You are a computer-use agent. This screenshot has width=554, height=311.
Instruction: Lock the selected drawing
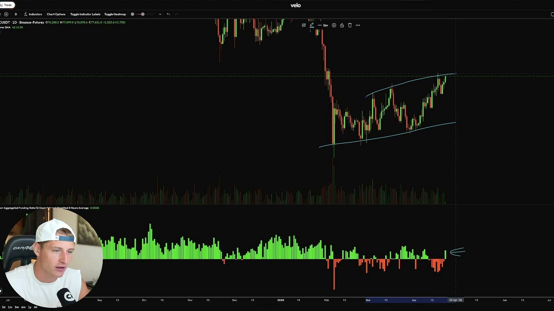[x=342, y=25]
